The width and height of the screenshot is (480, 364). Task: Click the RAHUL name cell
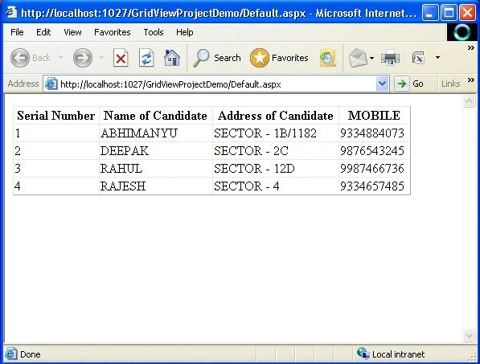(155, 169)
